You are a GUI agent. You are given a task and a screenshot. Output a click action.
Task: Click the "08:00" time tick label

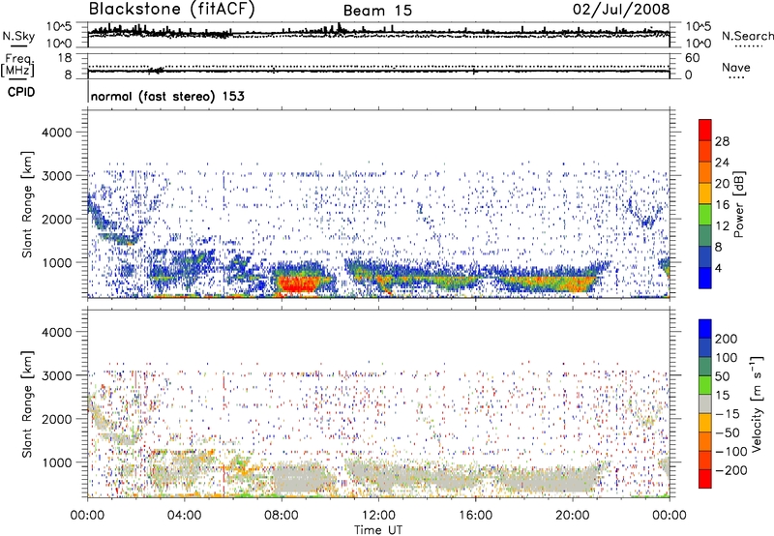click(x=282, y=516)
